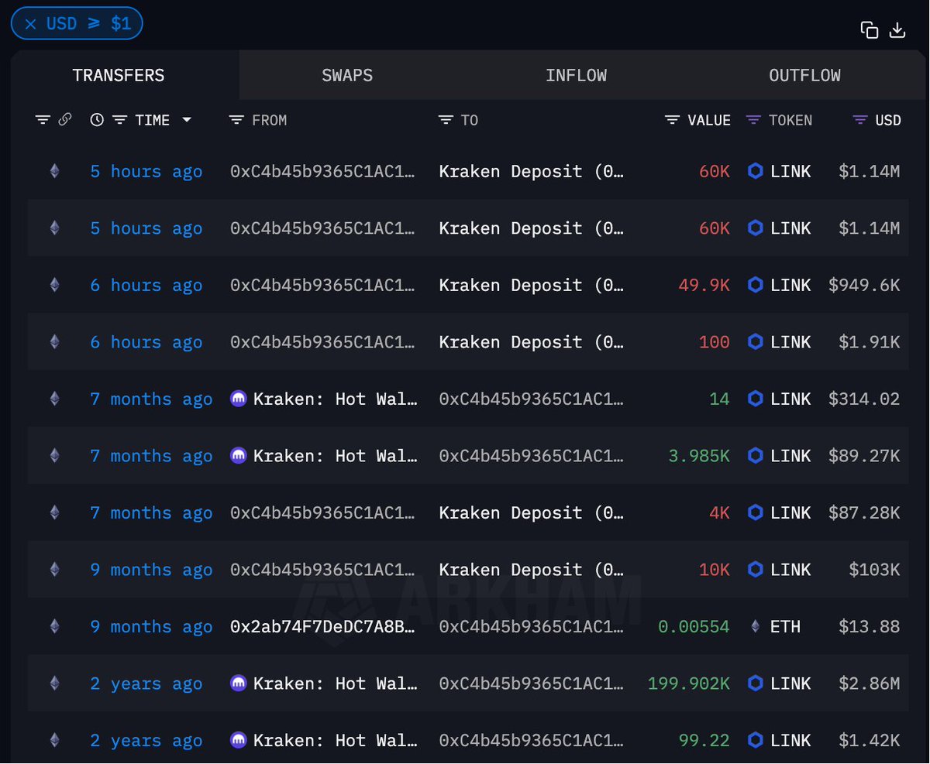Switch to the SWAPS tab
The image size is (930, 764).
347,76
